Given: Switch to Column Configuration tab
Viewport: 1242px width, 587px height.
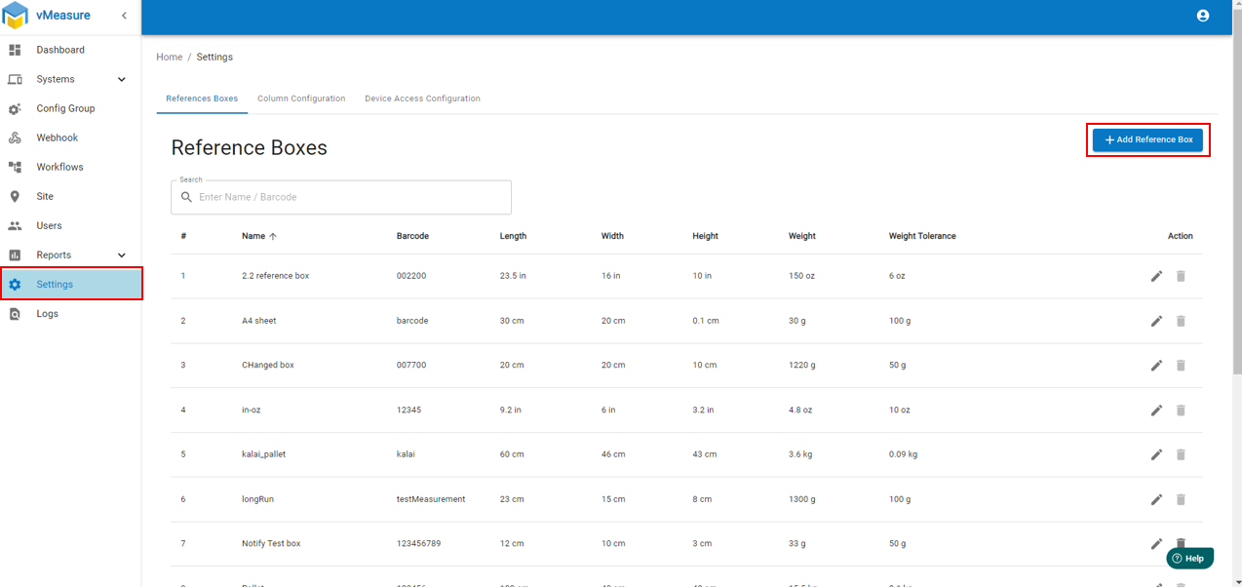Looking at the screenshot, I should coord(301,98).
